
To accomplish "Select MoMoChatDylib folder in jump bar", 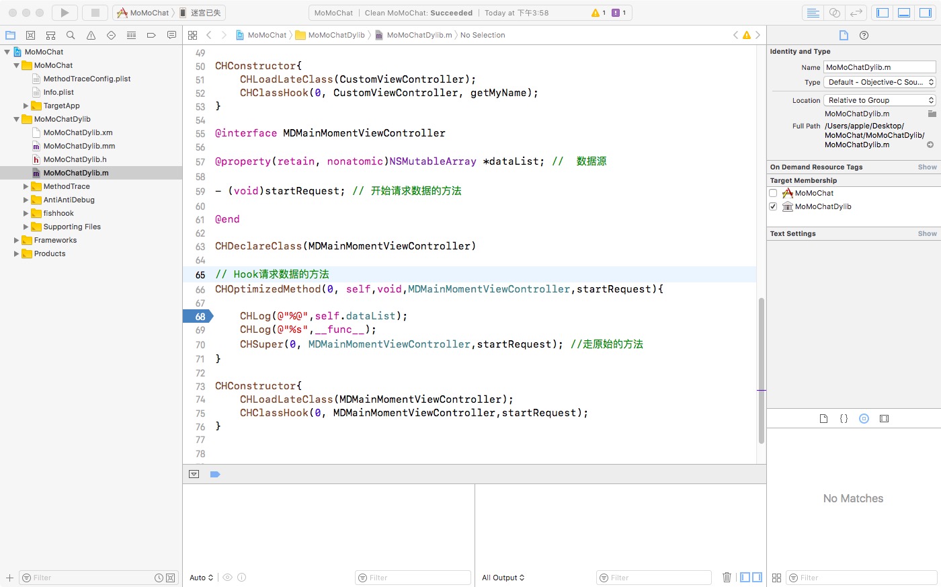I will (330, 35).
